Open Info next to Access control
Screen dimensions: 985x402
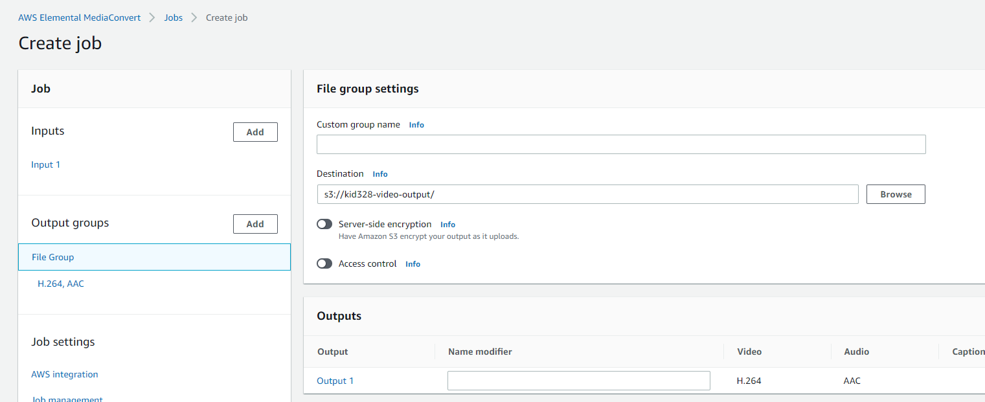(x=413, y=264)
